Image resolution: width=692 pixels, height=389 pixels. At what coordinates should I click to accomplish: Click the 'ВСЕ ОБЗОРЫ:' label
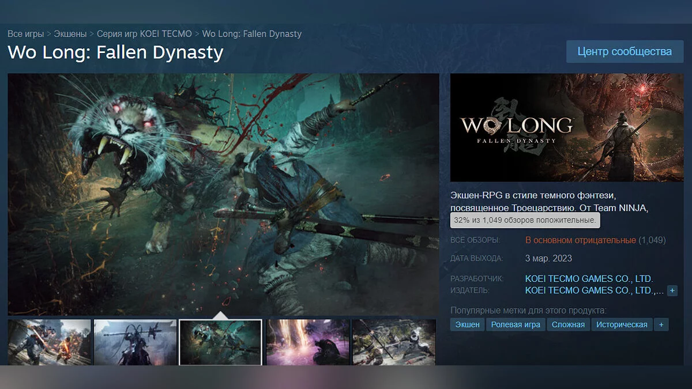click(x=475, y=240)
